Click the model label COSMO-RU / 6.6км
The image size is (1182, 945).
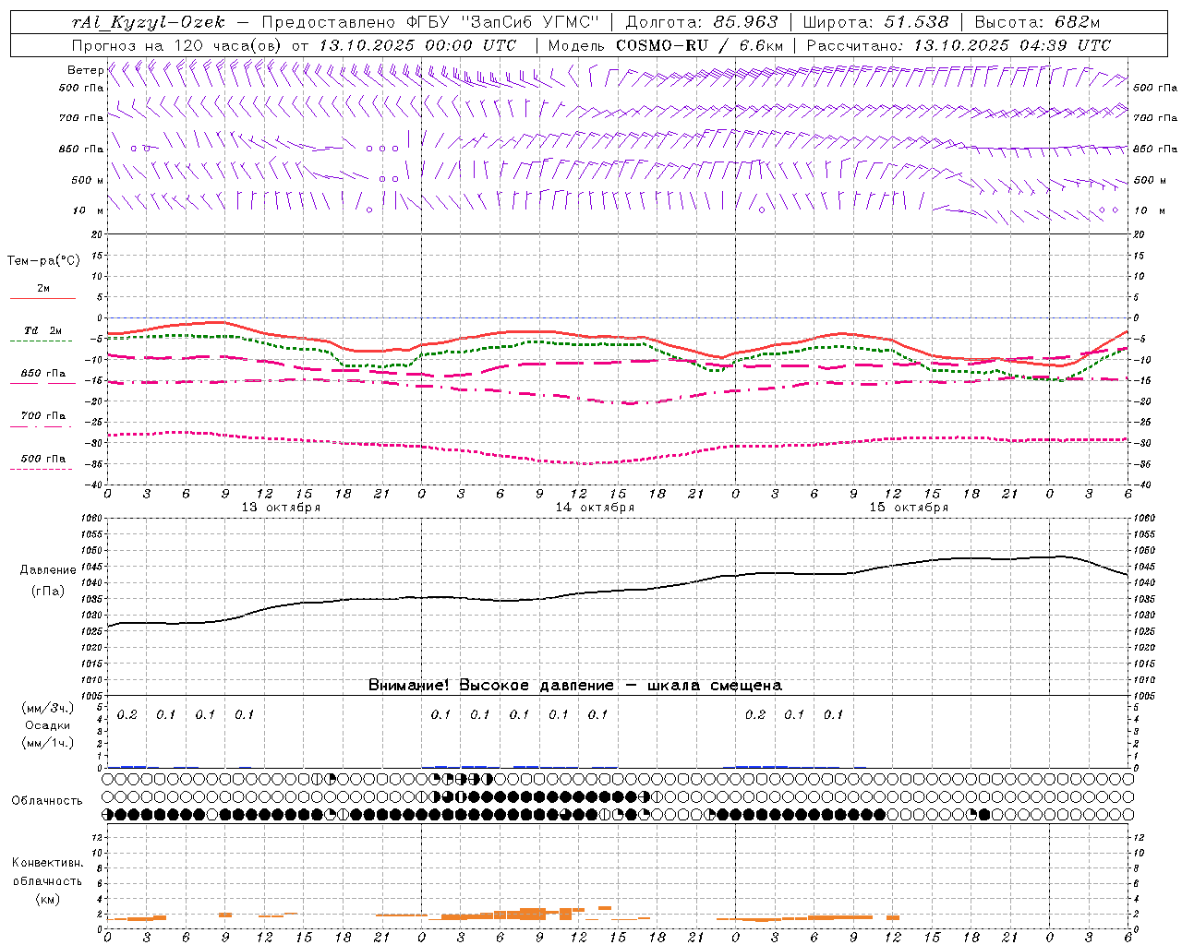[x=700, y=44]
